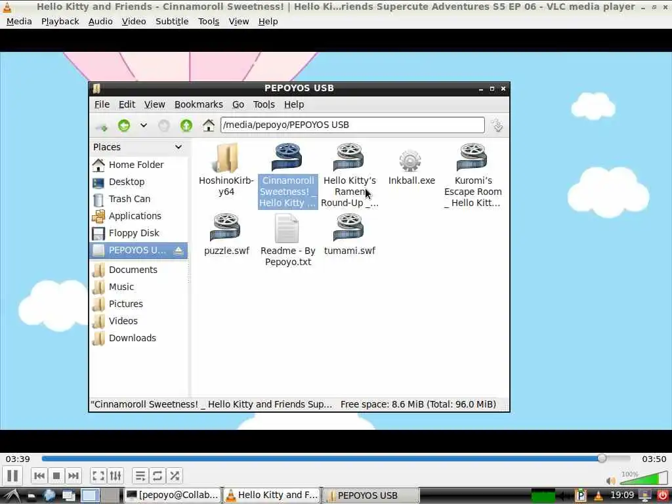Open Tools menu in file manager

pos(264,104)
